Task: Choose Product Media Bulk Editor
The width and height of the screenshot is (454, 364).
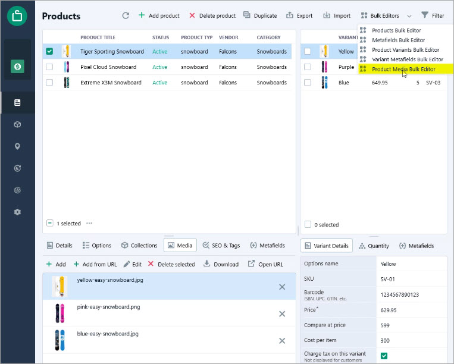Action: [405, 69]
